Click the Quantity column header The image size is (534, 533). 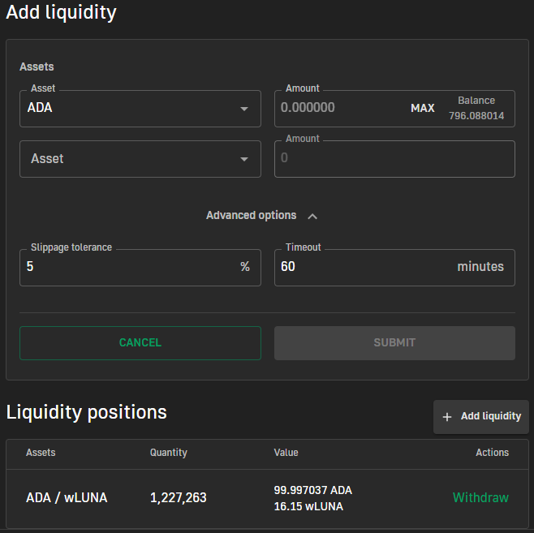pos(169,453)
